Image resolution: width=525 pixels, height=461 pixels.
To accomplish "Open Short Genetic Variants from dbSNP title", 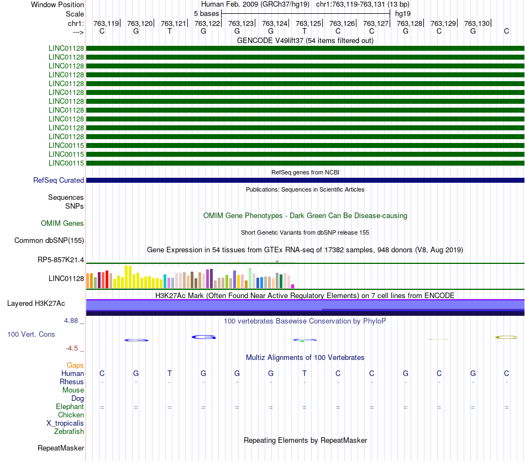I will (305, 232).
